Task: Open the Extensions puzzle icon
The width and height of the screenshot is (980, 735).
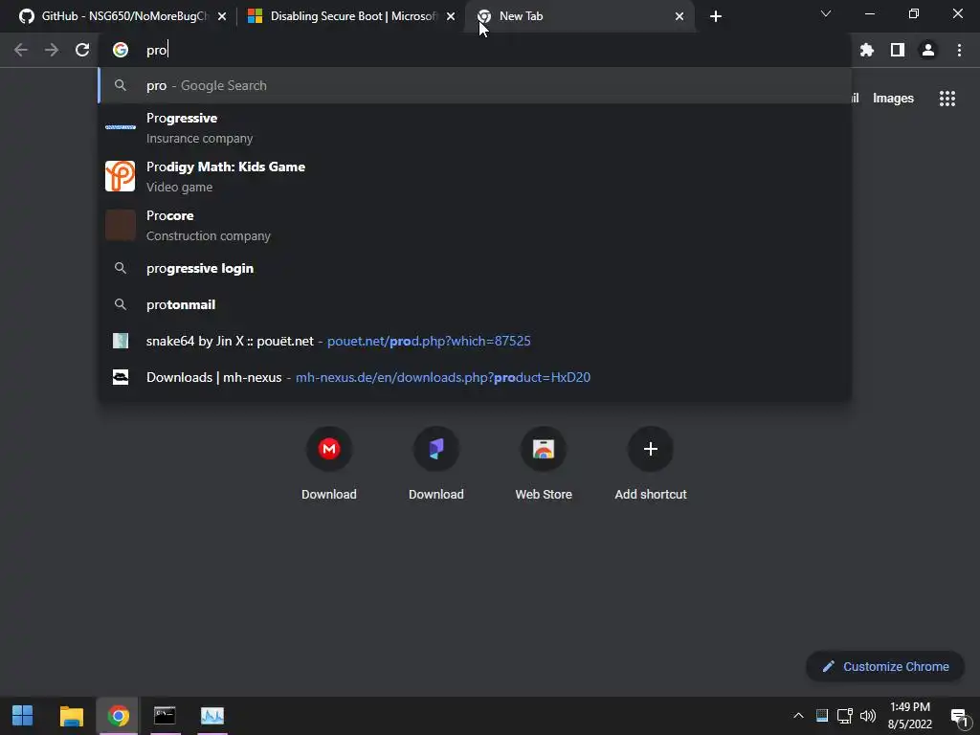Action: pyautogui.click(x=867, y=50)
